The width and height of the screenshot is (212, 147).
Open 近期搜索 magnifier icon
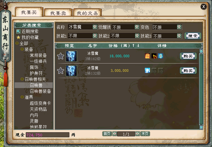18,32
